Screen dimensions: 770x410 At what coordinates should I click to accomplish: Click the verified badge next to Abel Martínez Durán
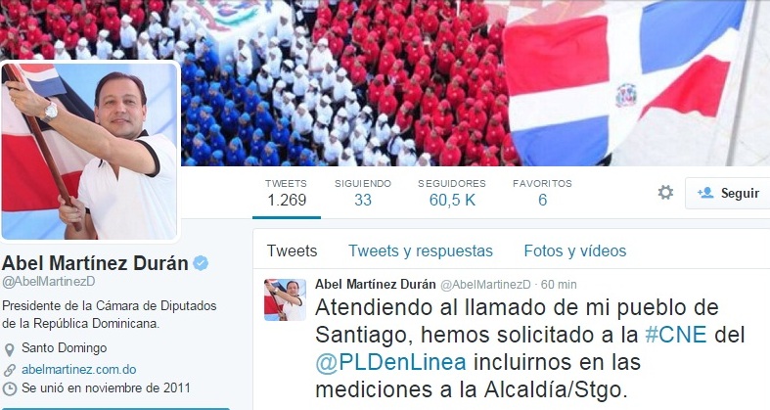[x=201, y=263]
